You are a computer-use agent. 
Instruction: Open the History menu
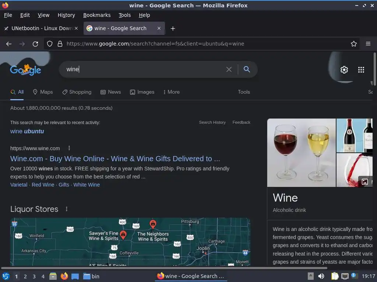click(66, 15)
